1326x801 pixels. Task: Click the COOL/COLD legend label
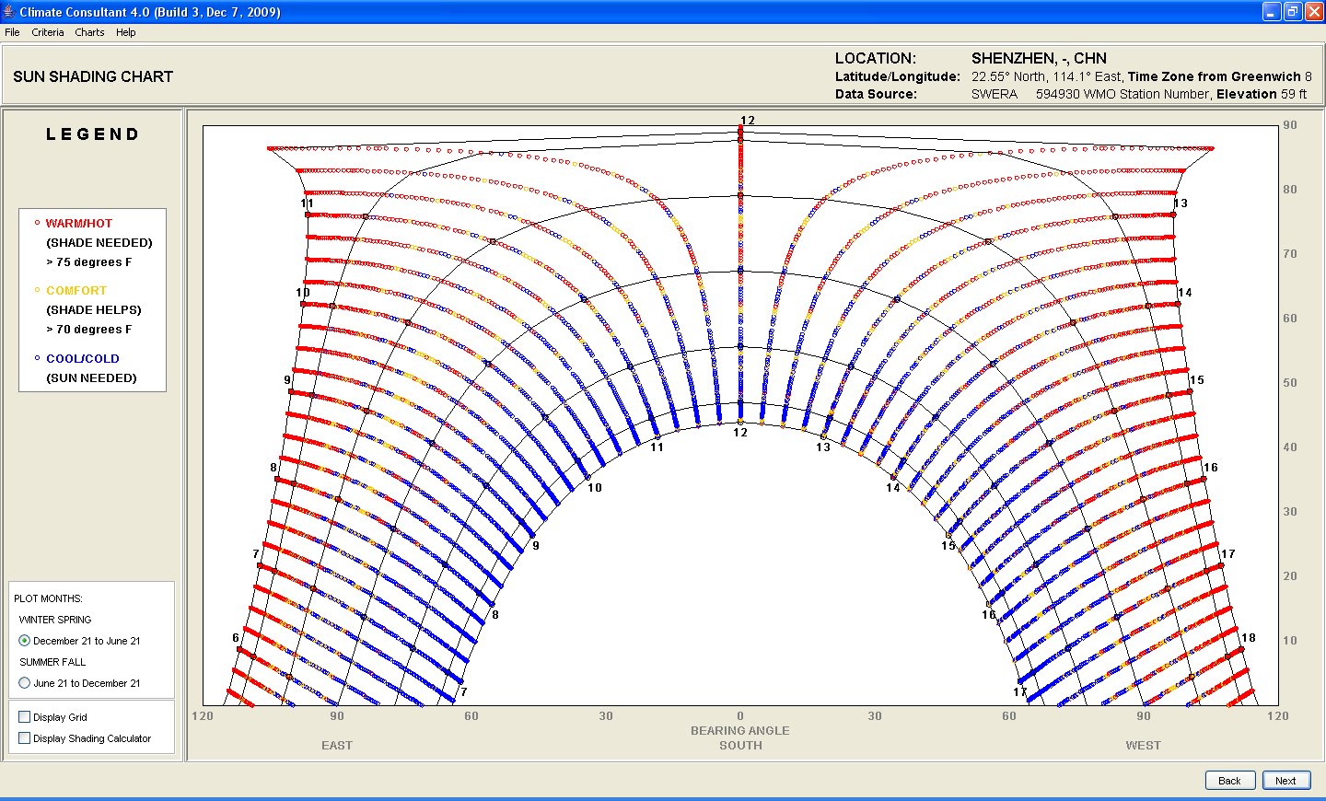[83, 359]
